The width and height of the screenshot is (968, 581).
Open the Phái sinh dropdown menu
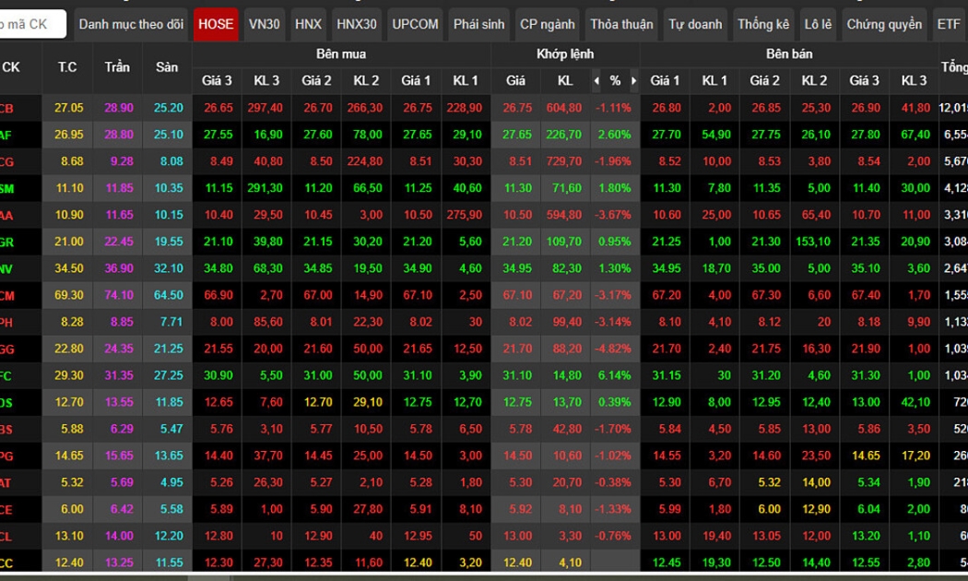[x=478, y=24]
